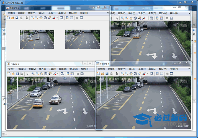Image resolution: width=198 pixels, height=138 pixels.
Task: Expand brush tool dropdown arrow in Figure 1
Action: click(x=57, y=18)
